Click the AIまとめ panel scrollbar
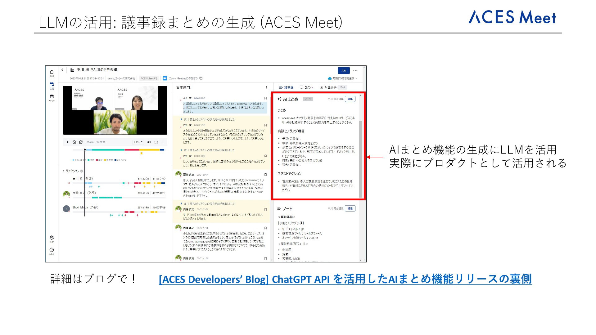Image resolution: width=596 pixels, height=335 pixels. (360, 159)
